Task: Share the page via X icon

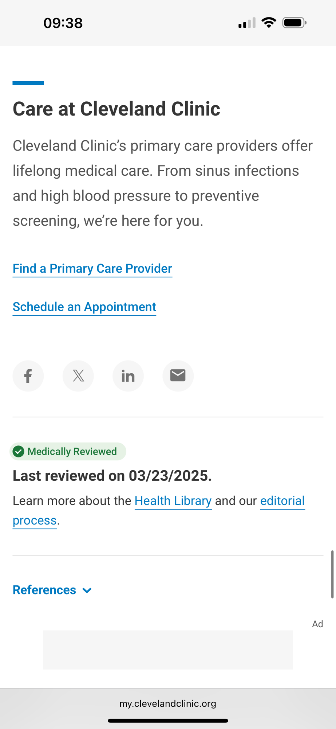Action: pyautogui.click(x=78, y=376)
